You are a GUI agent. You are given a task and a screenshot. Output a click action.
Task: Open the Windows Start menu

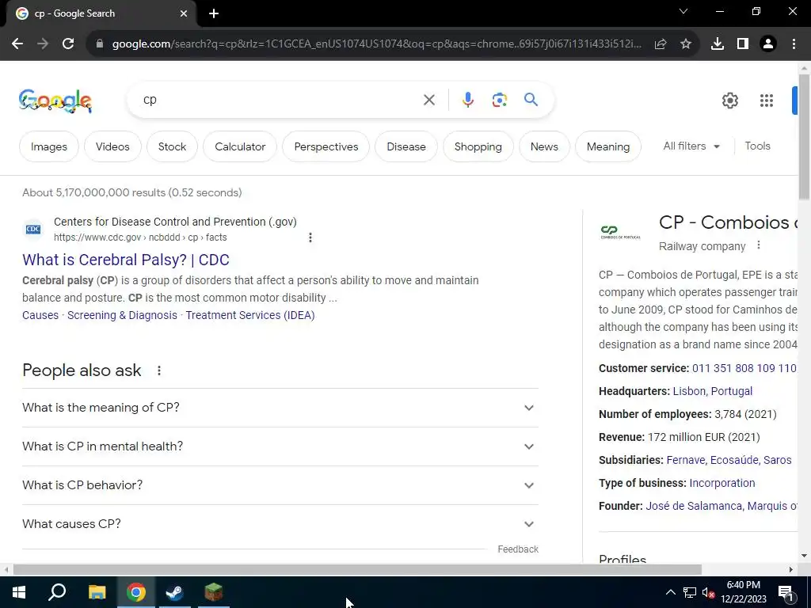pyautogui.click(x=19, y=592)
